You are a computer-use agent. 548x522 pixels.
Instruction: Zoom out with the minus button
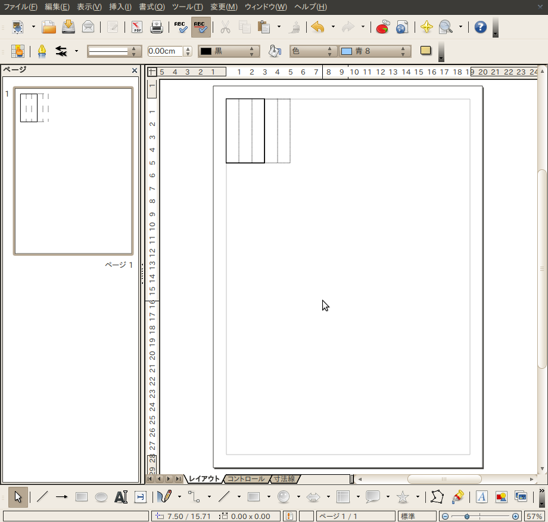pos(446,517)
